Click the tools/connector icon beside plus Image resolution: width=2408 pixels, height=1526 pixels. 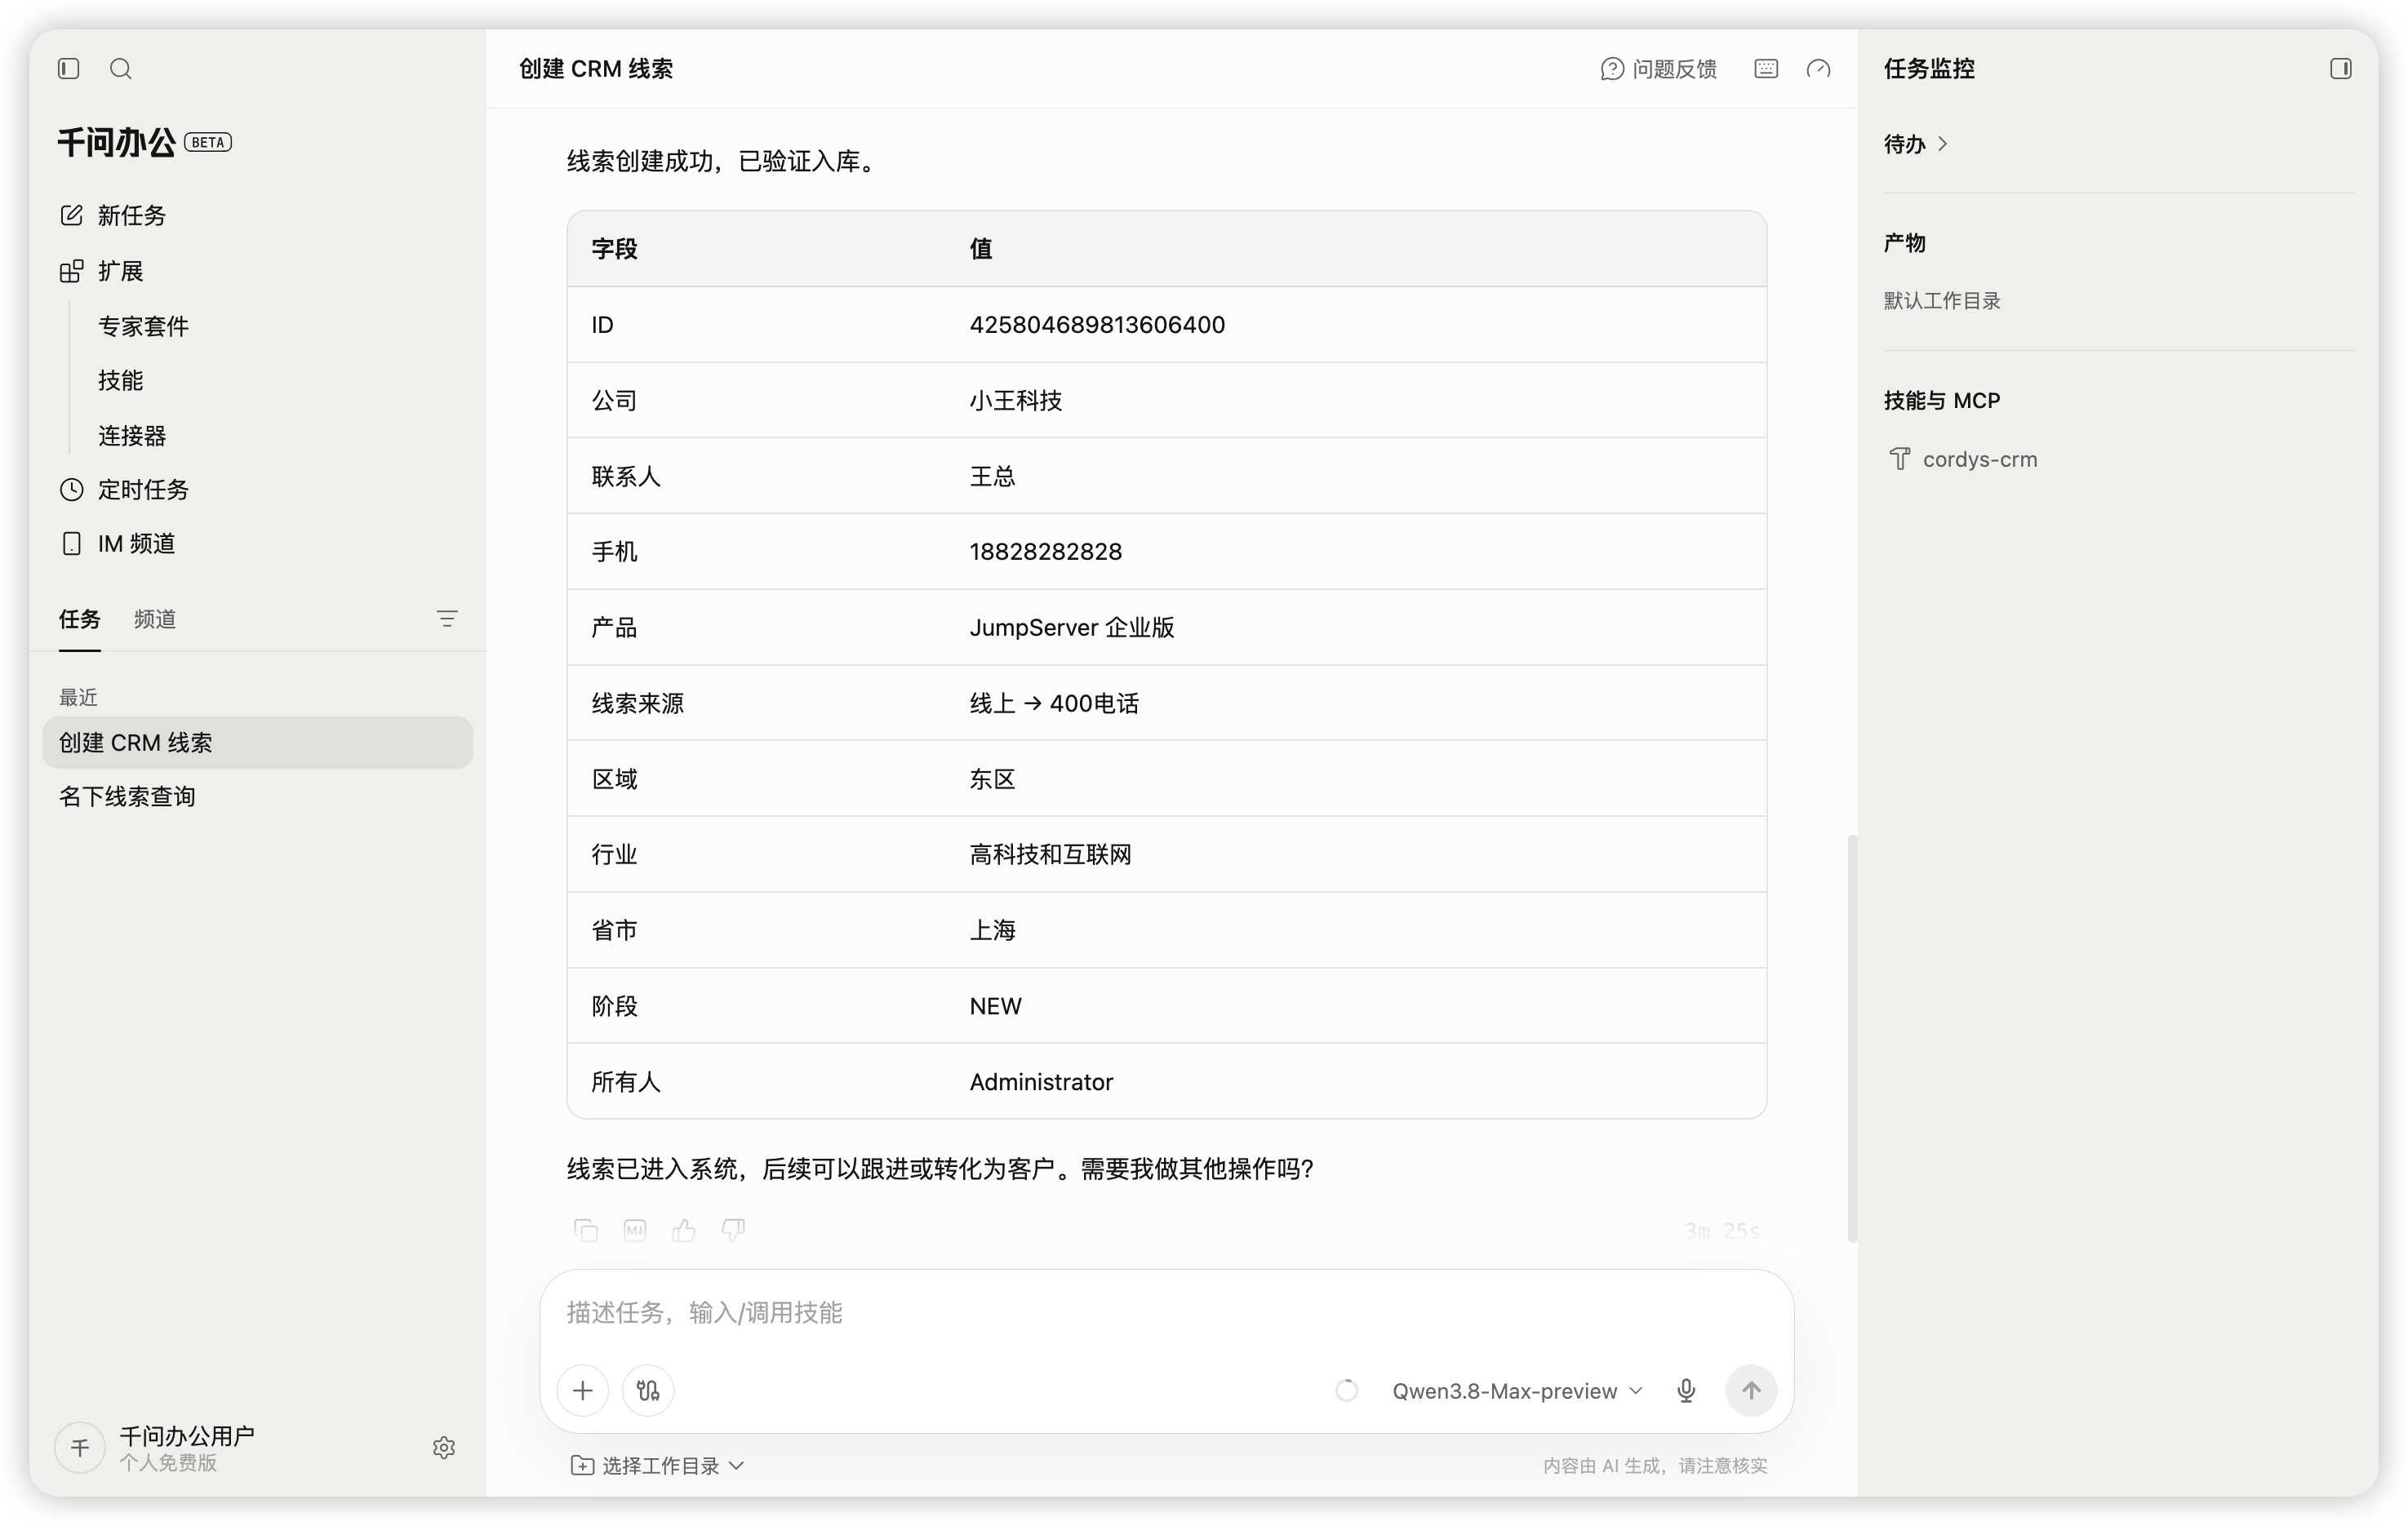point(648,1390)
